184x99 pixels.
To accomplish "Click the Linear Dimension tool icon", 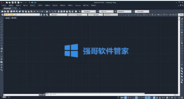I will point(120,15).
